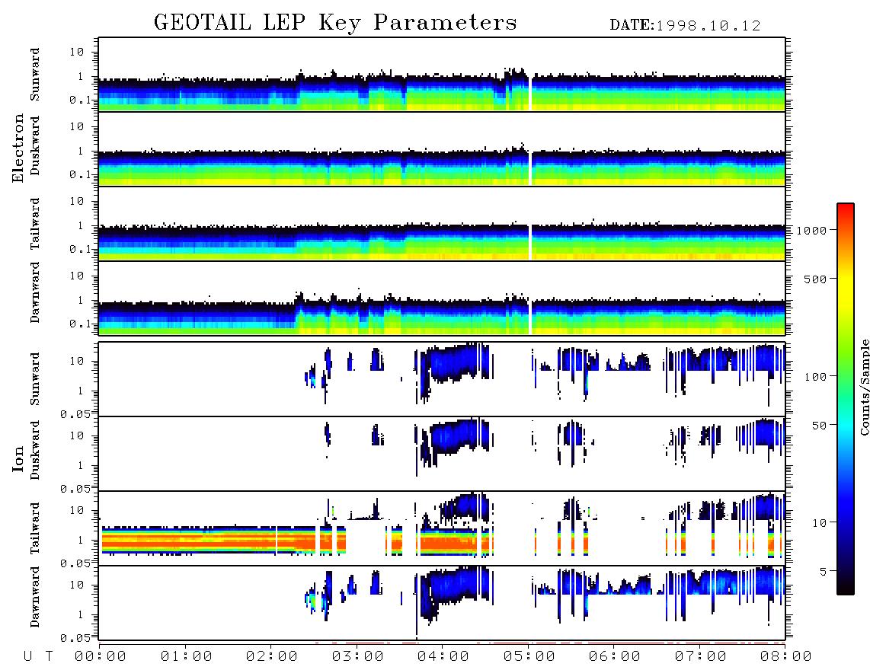Open the Electron Dawnward spectrogram panel
Viewport: 870px width, 670px height.
coord(442,298)
